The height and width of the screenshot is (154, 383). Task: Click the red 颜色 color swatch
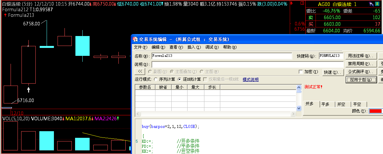(376, 111)
